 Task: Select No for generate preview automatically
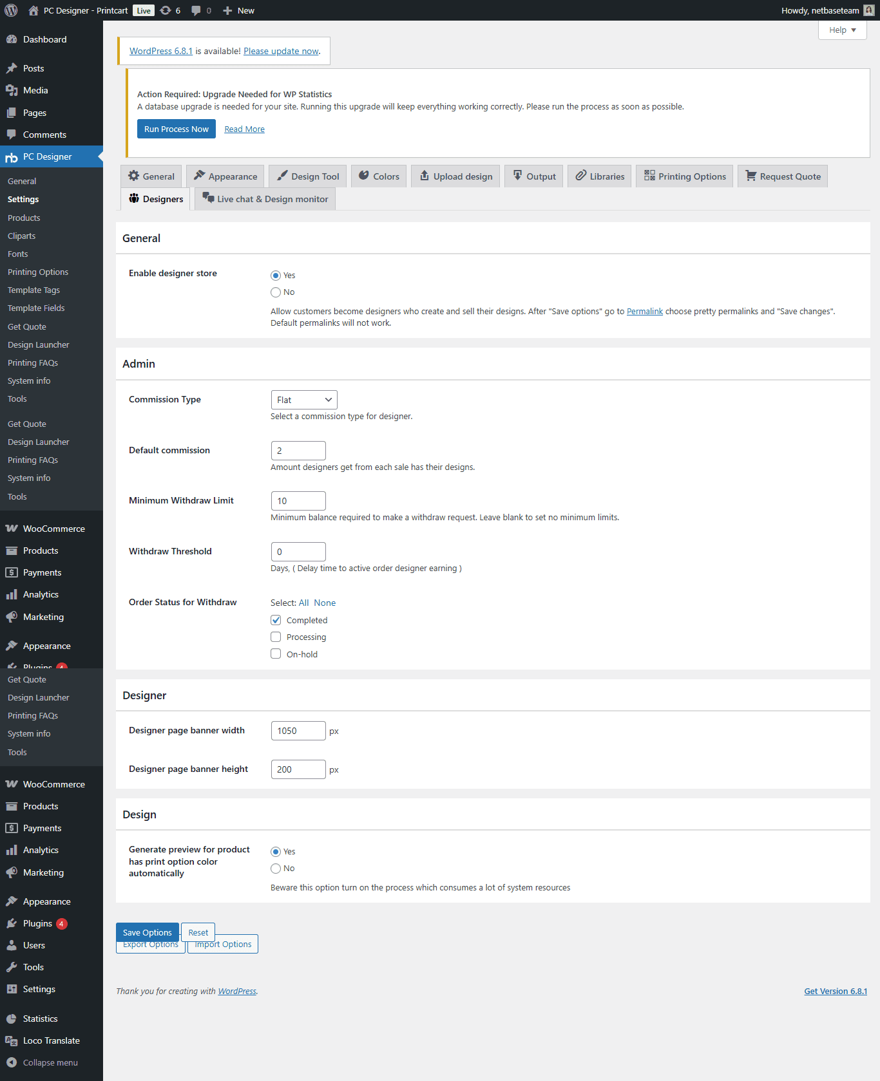pyautogui.click(x=276, y=869)
